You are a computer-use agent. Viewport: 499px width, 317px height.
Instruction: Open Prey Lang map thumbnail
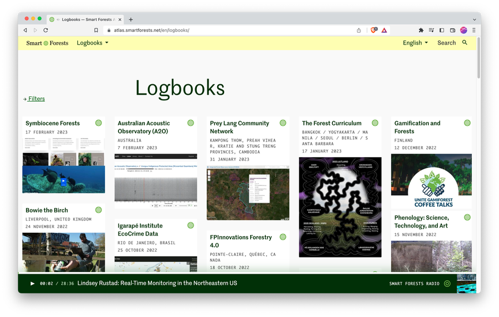(x=248, y=193)
